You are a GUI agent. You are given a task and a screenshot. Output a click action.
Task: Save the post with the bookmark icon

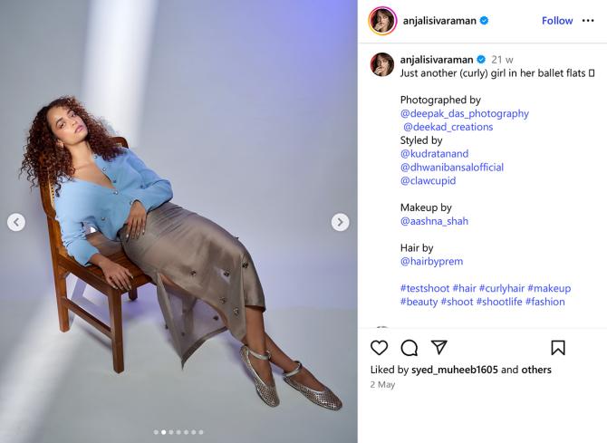(558, 348)
